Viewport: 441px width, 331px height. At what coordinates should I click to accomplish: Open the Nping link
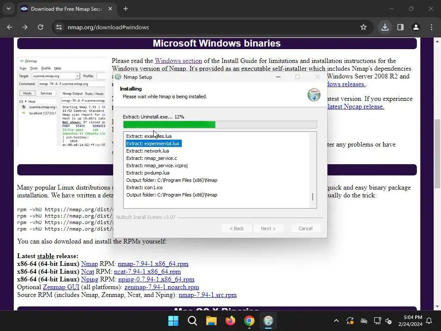click(x=90, y=279)
